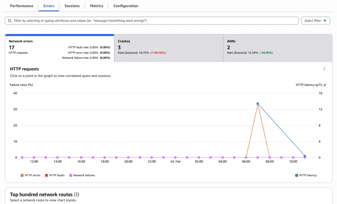Open the Configuration tab
The height and width of the screenshot is (204, 337).
point(126,6)
